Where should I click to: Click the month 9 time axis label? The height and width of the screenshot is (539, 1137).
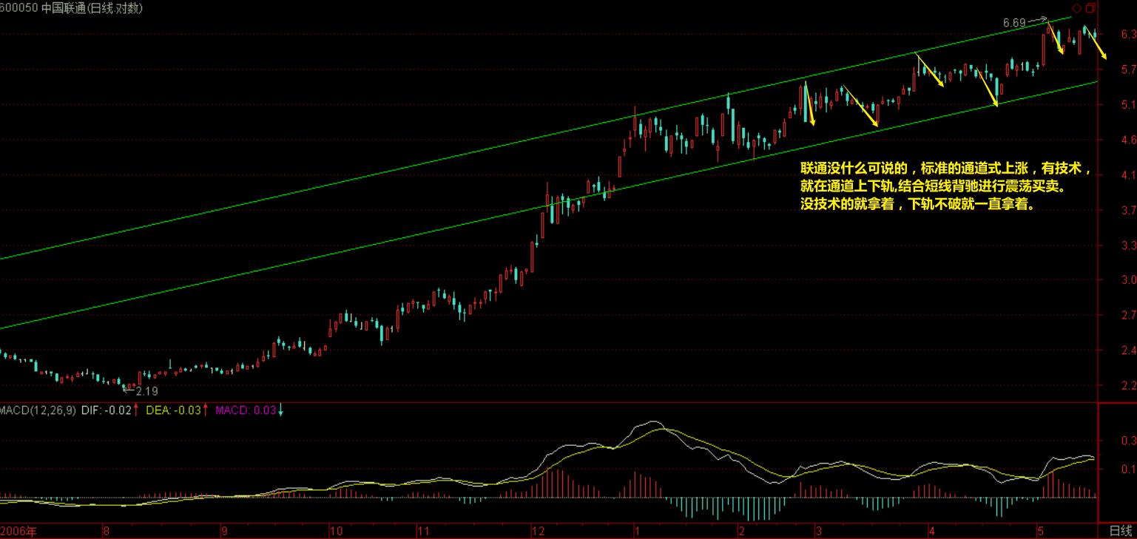pos(223,531)
